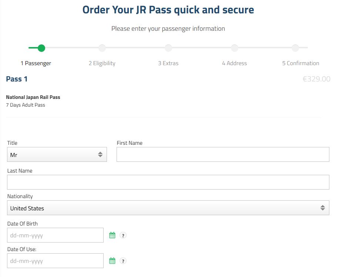Click the Address progress dot
The image size is (339, 277).
pyautogui.click(x=235, y=48)
